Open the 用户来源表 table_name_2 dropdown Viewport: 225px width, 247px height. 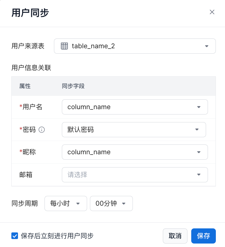135,46
